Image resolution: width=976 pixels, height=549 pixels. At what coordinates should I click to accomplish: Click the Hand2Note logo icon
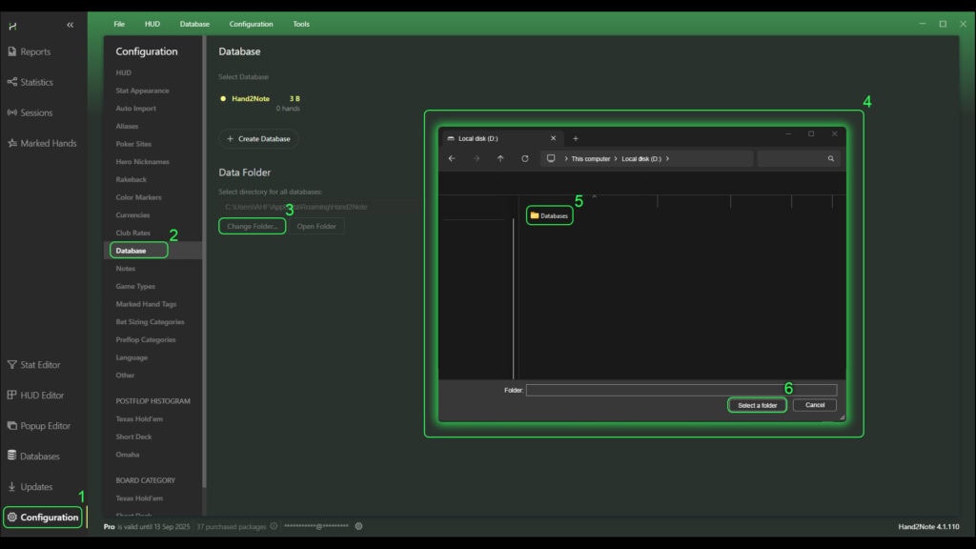12,26
